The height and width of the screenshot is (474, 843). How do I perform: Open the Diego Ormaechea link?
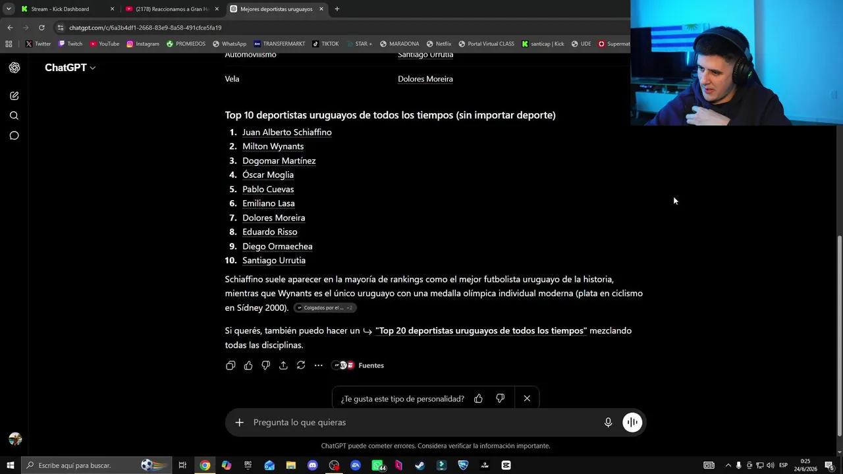tap(277, 246)
